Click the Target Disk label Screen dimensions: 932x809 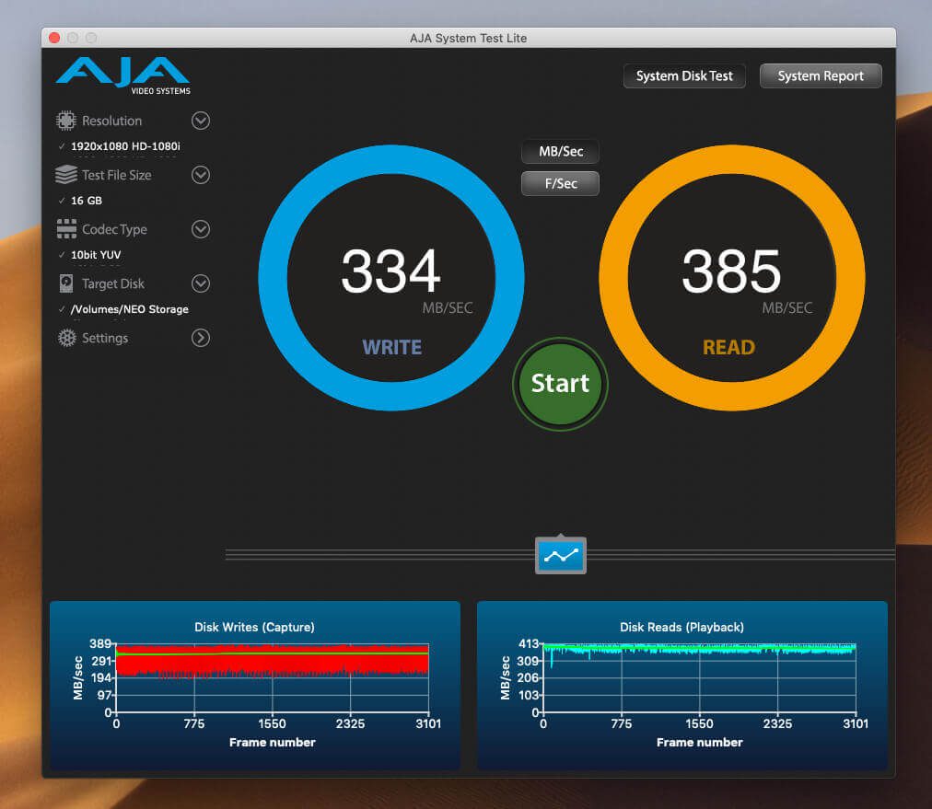[113, 283]
